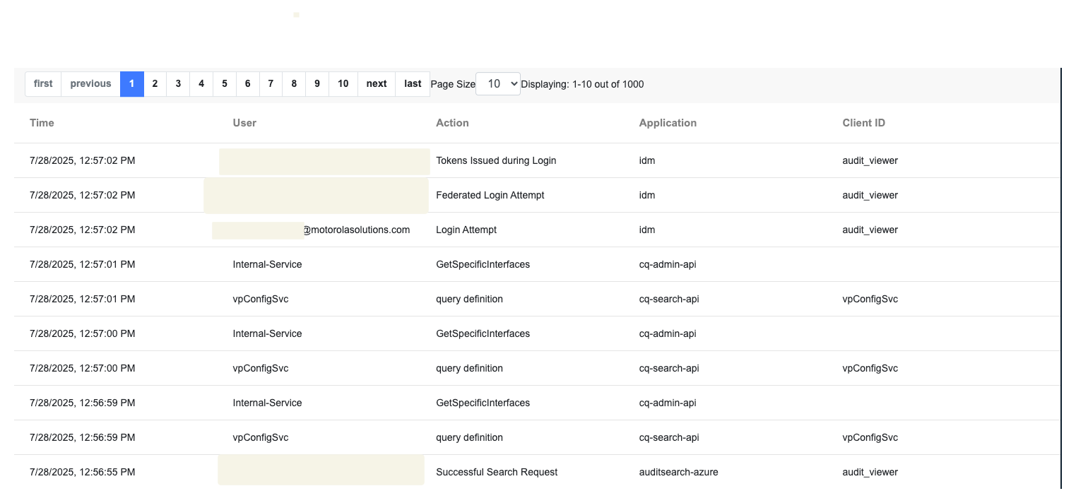Viewport: 1076px width, 503px height.
Task: Click vpConfigSvc client ID in 12:56:59 PM row
Action: [x=870, y=437]
